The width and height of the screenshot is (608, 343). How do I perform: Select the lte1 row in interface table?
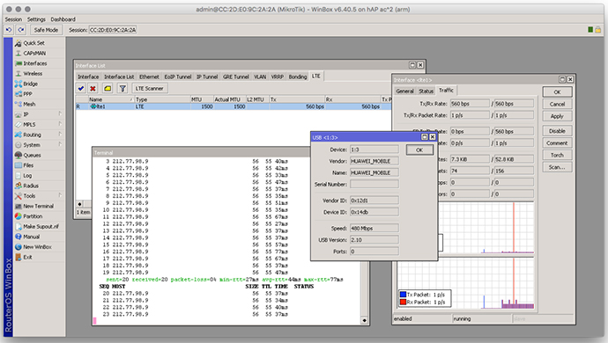[x=234, y=106]
